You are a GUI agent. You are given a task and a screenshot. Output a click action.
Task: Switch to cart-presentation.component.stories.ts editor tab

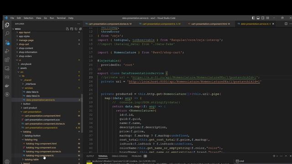pos(109,24)
